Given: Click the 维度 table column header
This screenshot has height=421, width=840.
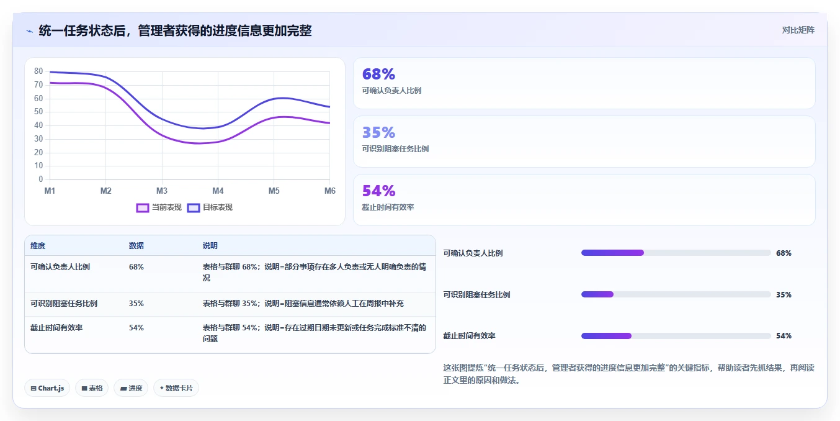Looking at the screenshot, I should click(38, 246).
